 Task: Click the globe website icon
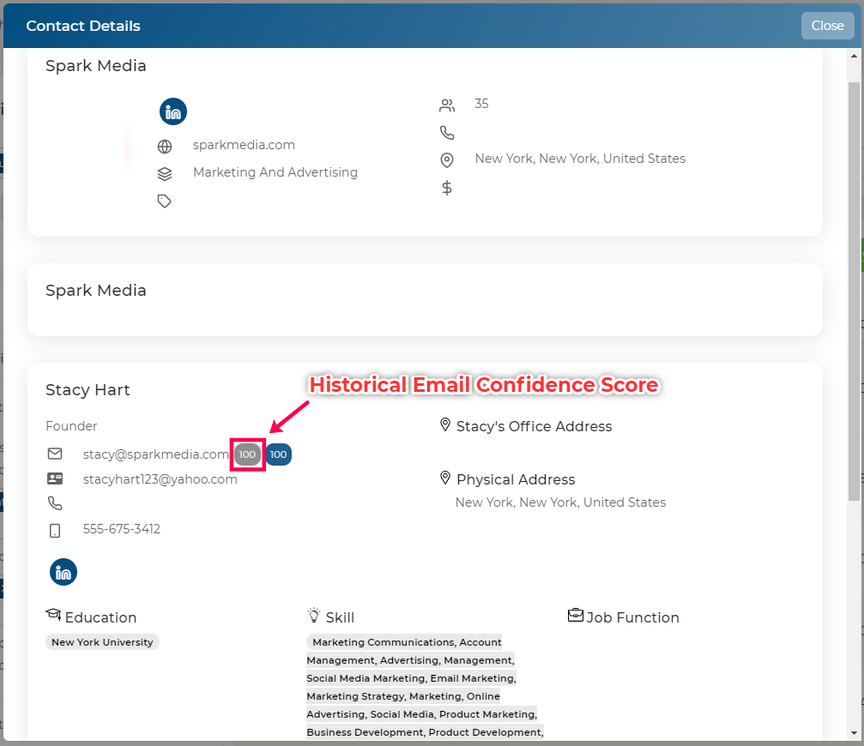(165, 146)
